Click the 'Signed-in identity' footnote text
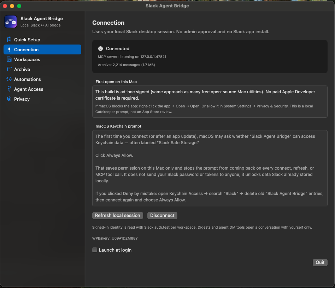335x288 pixels. pyautogui.click(x=202, y=227)
